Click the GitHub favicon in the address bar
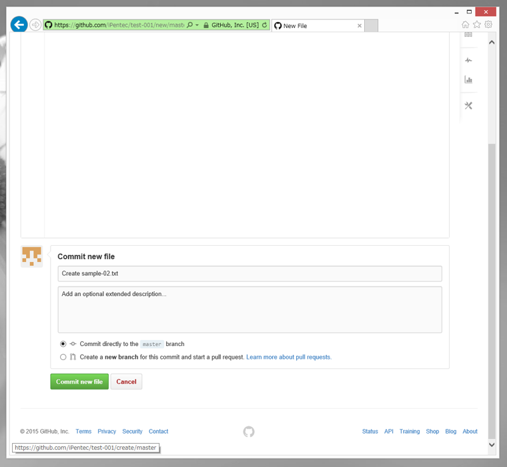Image resolution: width=507 pixels, height=467 pixels. pos(49,25)
